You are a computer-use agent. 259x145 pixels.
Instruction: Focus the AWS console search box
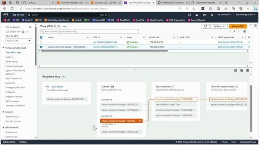(67, 15)
